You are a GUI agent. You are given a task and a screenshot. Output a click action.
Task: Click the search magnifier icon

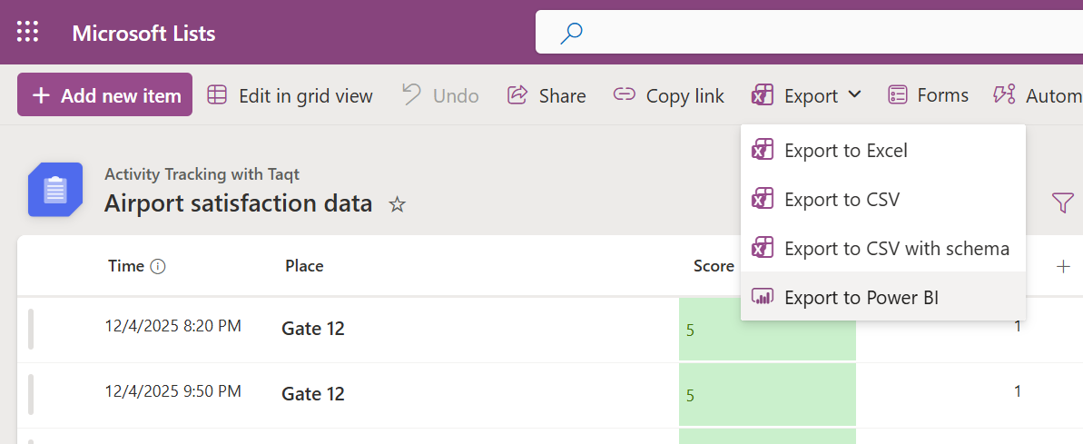pos(571,33)
